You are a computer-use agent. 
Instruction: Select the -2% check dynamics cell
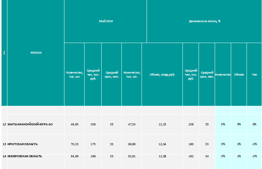tap(254, 162)
